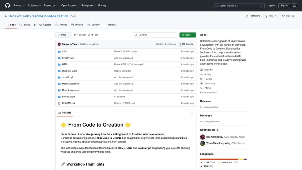Viewport: 302px width, 170px height.
Task: Open commit hash 393eb85
Action: tap(160, 44)
